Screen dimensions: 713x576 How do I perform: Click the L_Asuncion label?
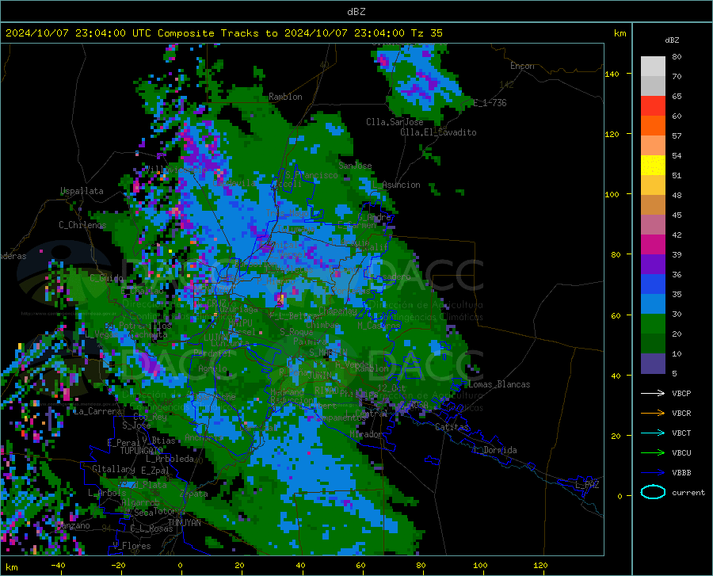[x=396, y=185]
